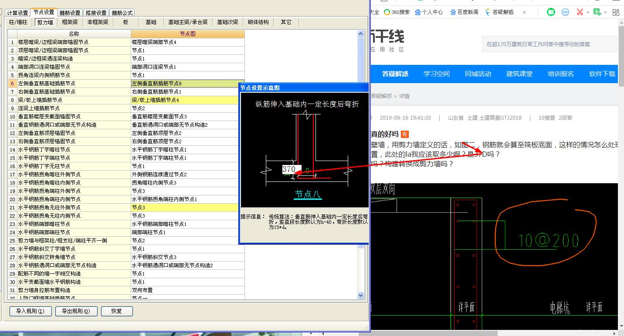624x336 pixels.
Task: Open the 同城活动 navigation item
Action: pos(478,74)
